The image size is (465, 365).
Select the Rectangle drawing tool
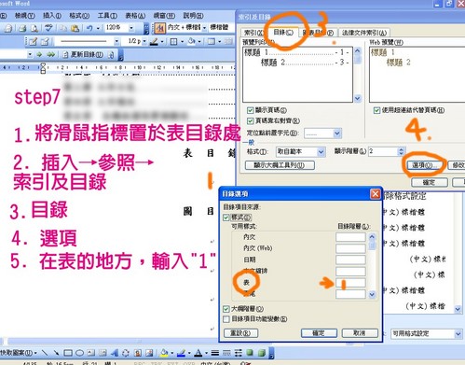point(68,353)
